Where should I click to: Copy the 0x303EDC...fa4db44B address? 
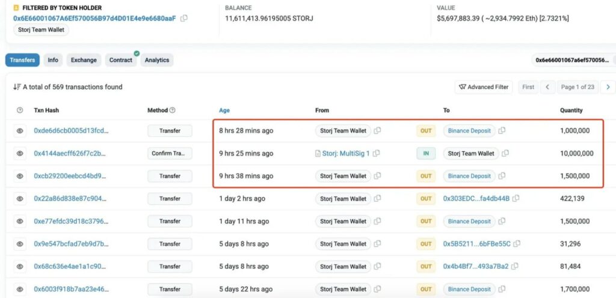click(516, 198)
